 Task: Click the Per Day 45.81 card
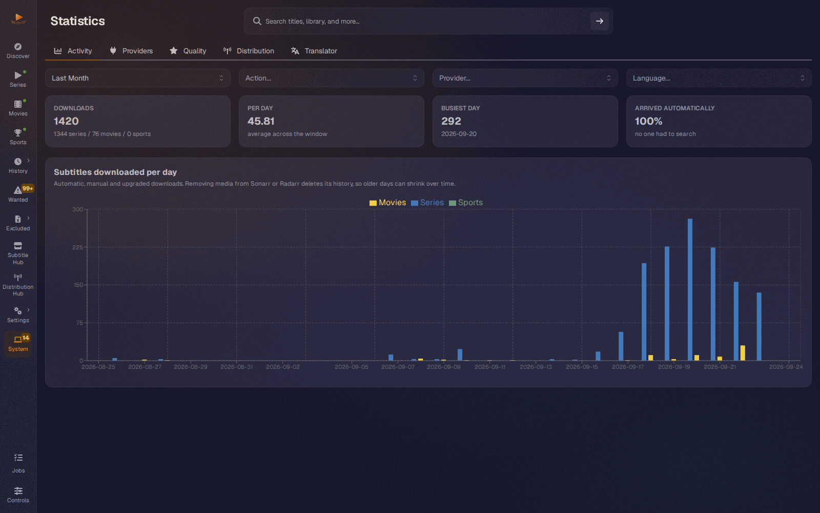(x=332, y=122)
